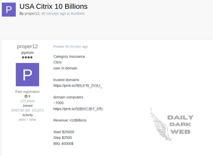
Task: Select the user in domain line
Action: point(65,68)
